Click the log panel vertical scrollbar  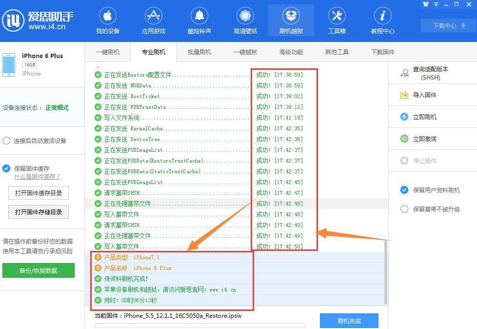(x=386, y=272)
